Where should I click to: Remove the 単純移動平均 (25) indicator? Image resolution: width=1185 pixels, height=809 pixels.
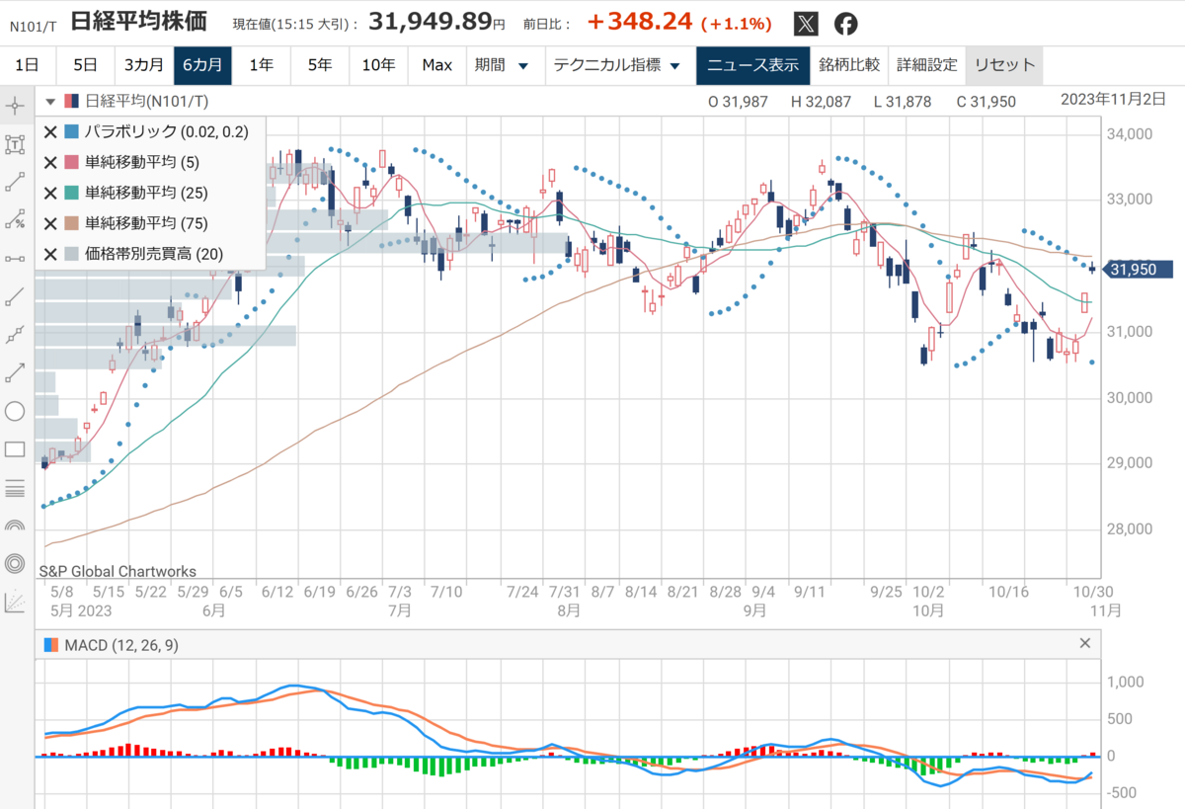click(x=50, y=193)
